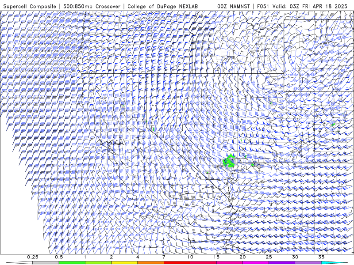Click the 'Supercell Composite' title text
The height and width of the screenshot is (265, 354).
coord(30,7)
